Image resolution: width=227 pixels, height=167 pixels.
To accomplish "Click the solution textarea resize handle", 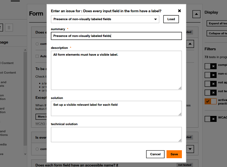I will pyautogui.click(x=180, y=114).
